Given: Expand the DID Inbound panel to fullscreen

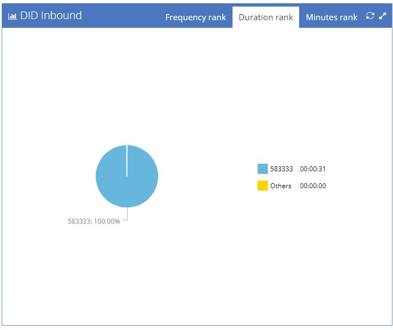Looking at the screenshot, I should [383, 16].
